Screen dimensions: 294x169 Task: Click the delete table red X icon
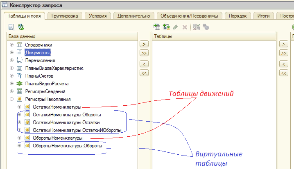coord(185,27)
